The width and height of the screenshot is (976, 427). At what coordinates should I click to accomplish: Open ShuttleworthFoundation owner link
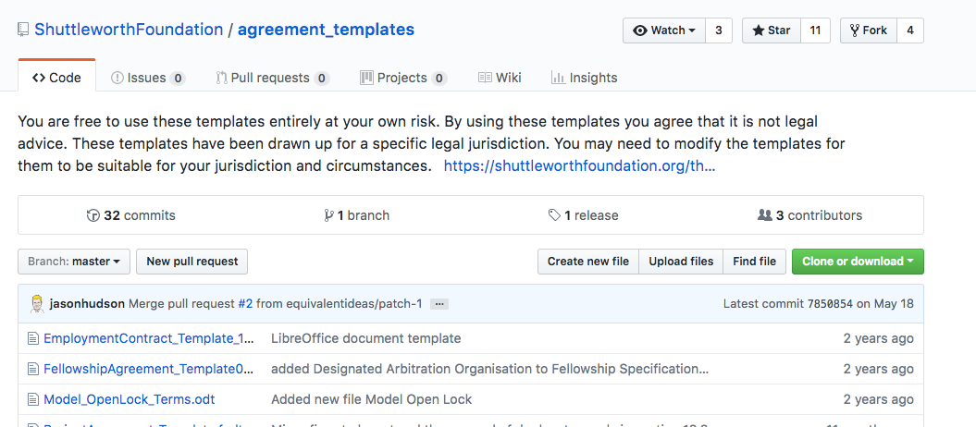pos(129,30)
